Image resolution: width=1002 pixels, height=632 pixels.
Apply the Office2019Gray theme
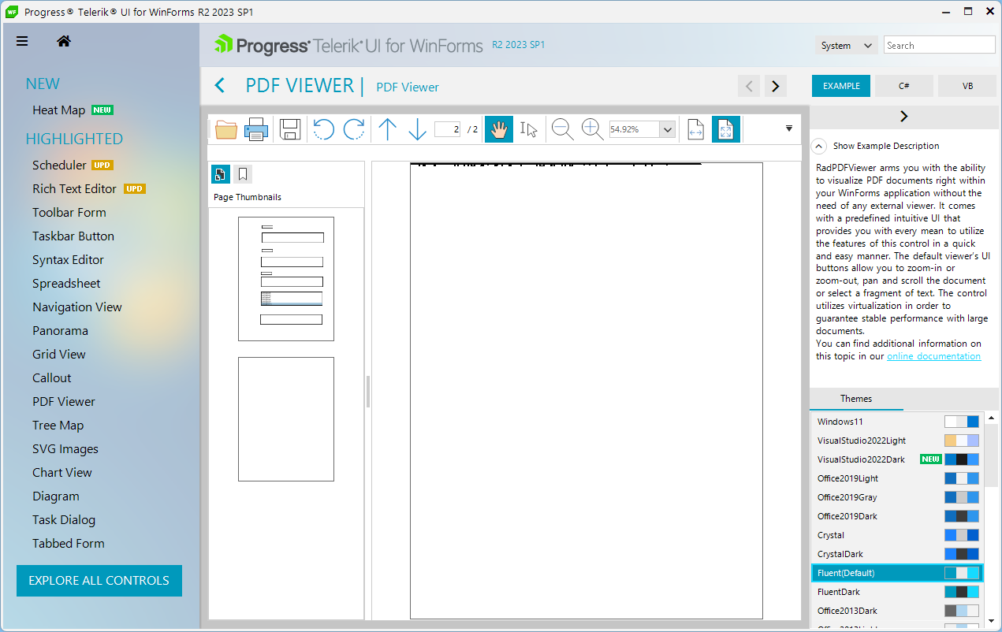(x=897, y=497)
